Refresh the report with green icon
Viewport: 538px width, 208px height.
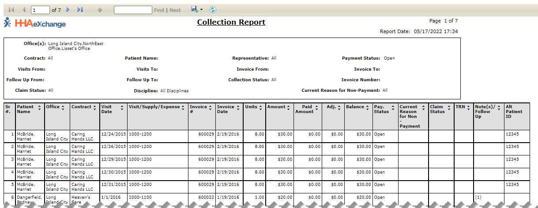213,9
